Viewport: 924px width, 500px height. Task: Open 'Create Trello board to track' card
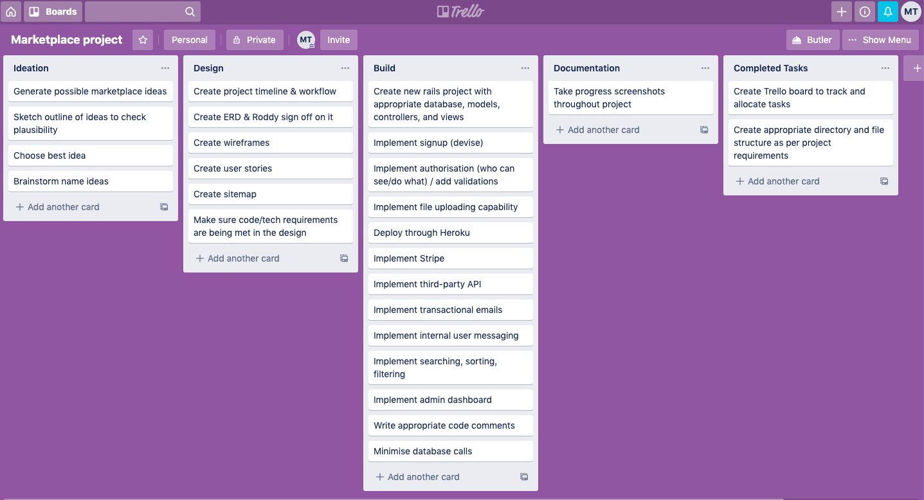tap(811, 98)
